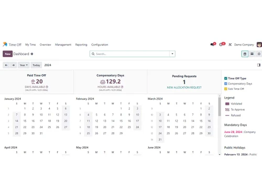This screenshot has height=196, width=262.
Task: Click the April 2024 month heading
Action: click(x=10, y=147)
